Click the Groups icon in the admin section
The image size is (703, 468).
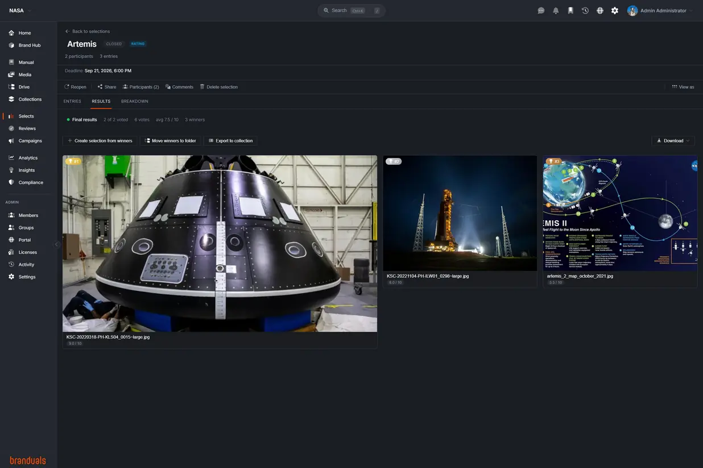click(11, 228)
